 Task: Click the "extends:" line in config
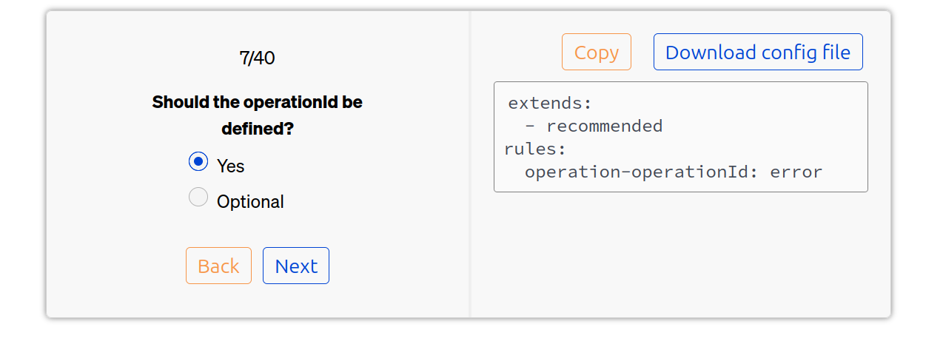click(550, 103)
